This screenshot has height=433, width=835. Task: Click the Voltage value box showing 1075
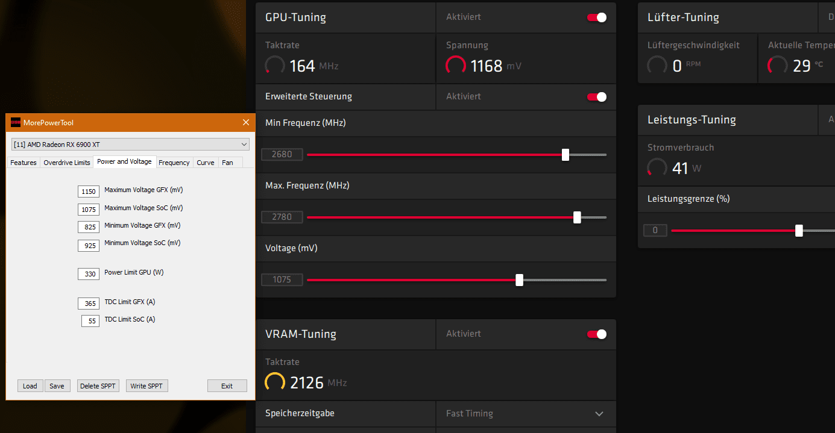282,279
